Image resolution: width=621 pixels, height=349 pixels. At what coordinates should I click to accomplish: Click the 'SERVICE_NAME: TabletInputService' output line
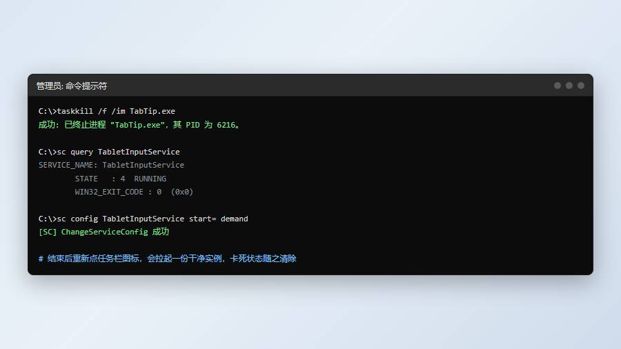coord(111,165)
